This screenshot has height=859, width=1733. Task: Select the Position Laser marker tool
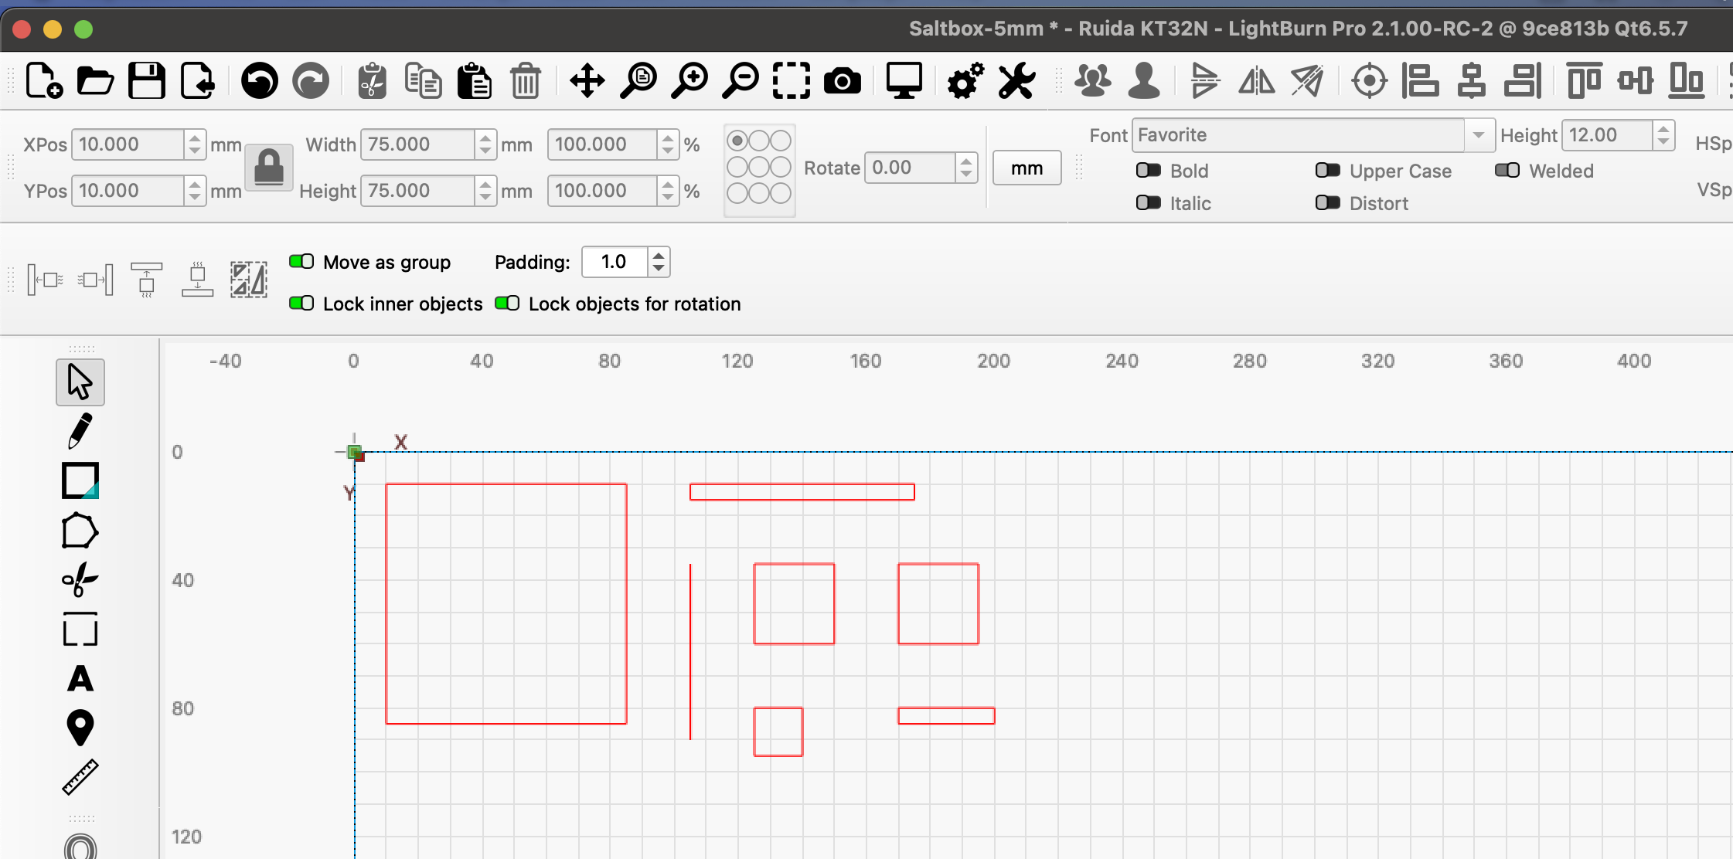[x=80, y=728]
